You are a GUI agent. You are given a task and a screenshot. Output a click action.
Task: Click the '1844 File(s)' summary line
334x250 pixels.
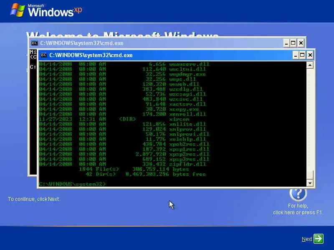(x=134, y=169)
